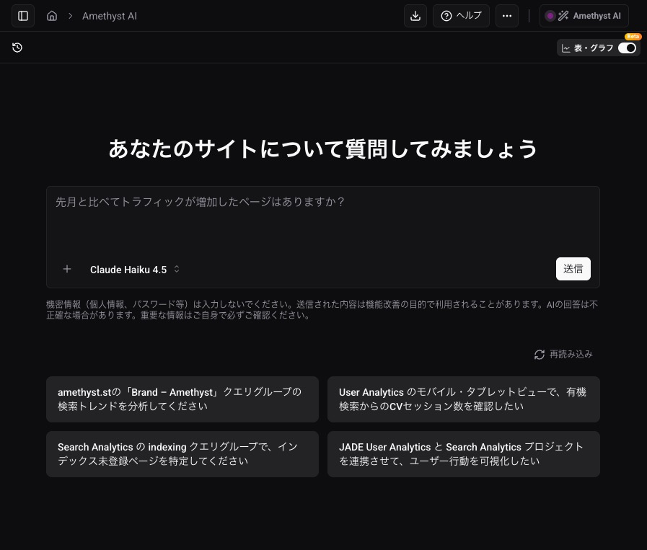Viewport: 647px width, 550px height.
Task: Open the chat history clock icon
Action: [17, 48]
